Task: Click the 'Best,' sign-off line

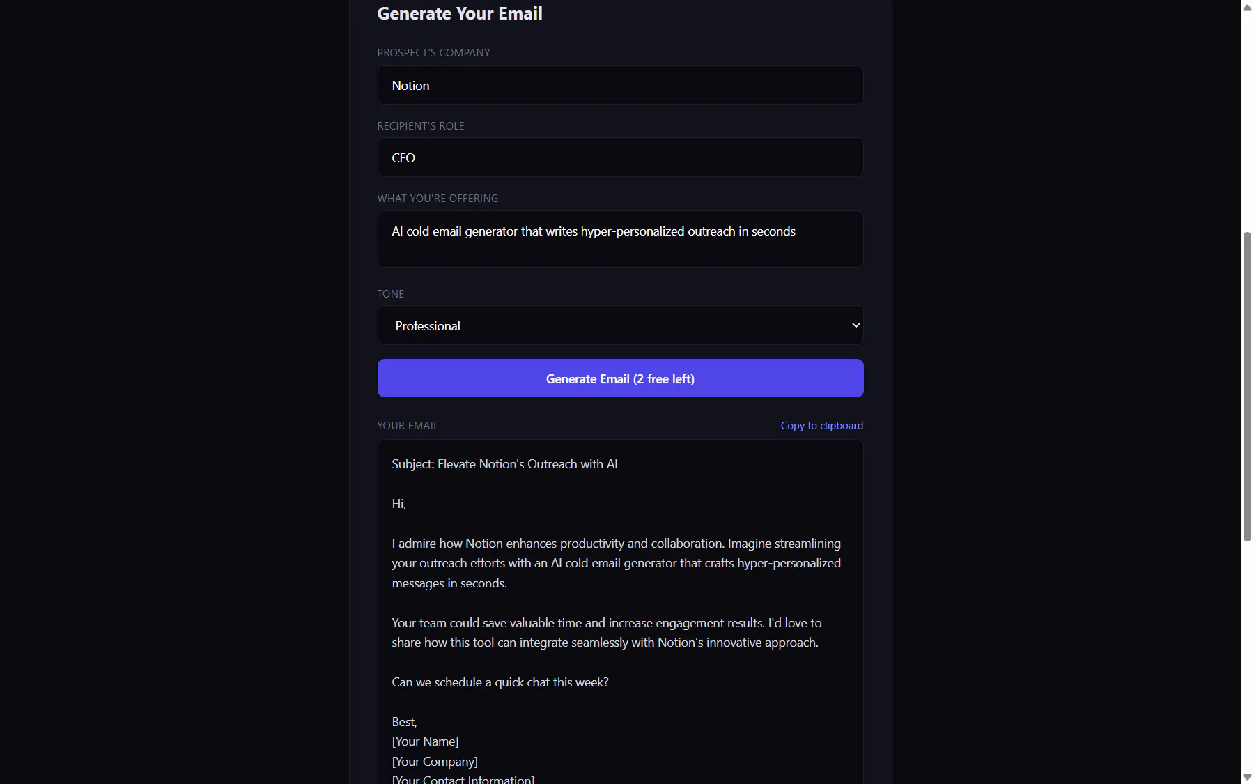Action: click(x=404, y=722)
